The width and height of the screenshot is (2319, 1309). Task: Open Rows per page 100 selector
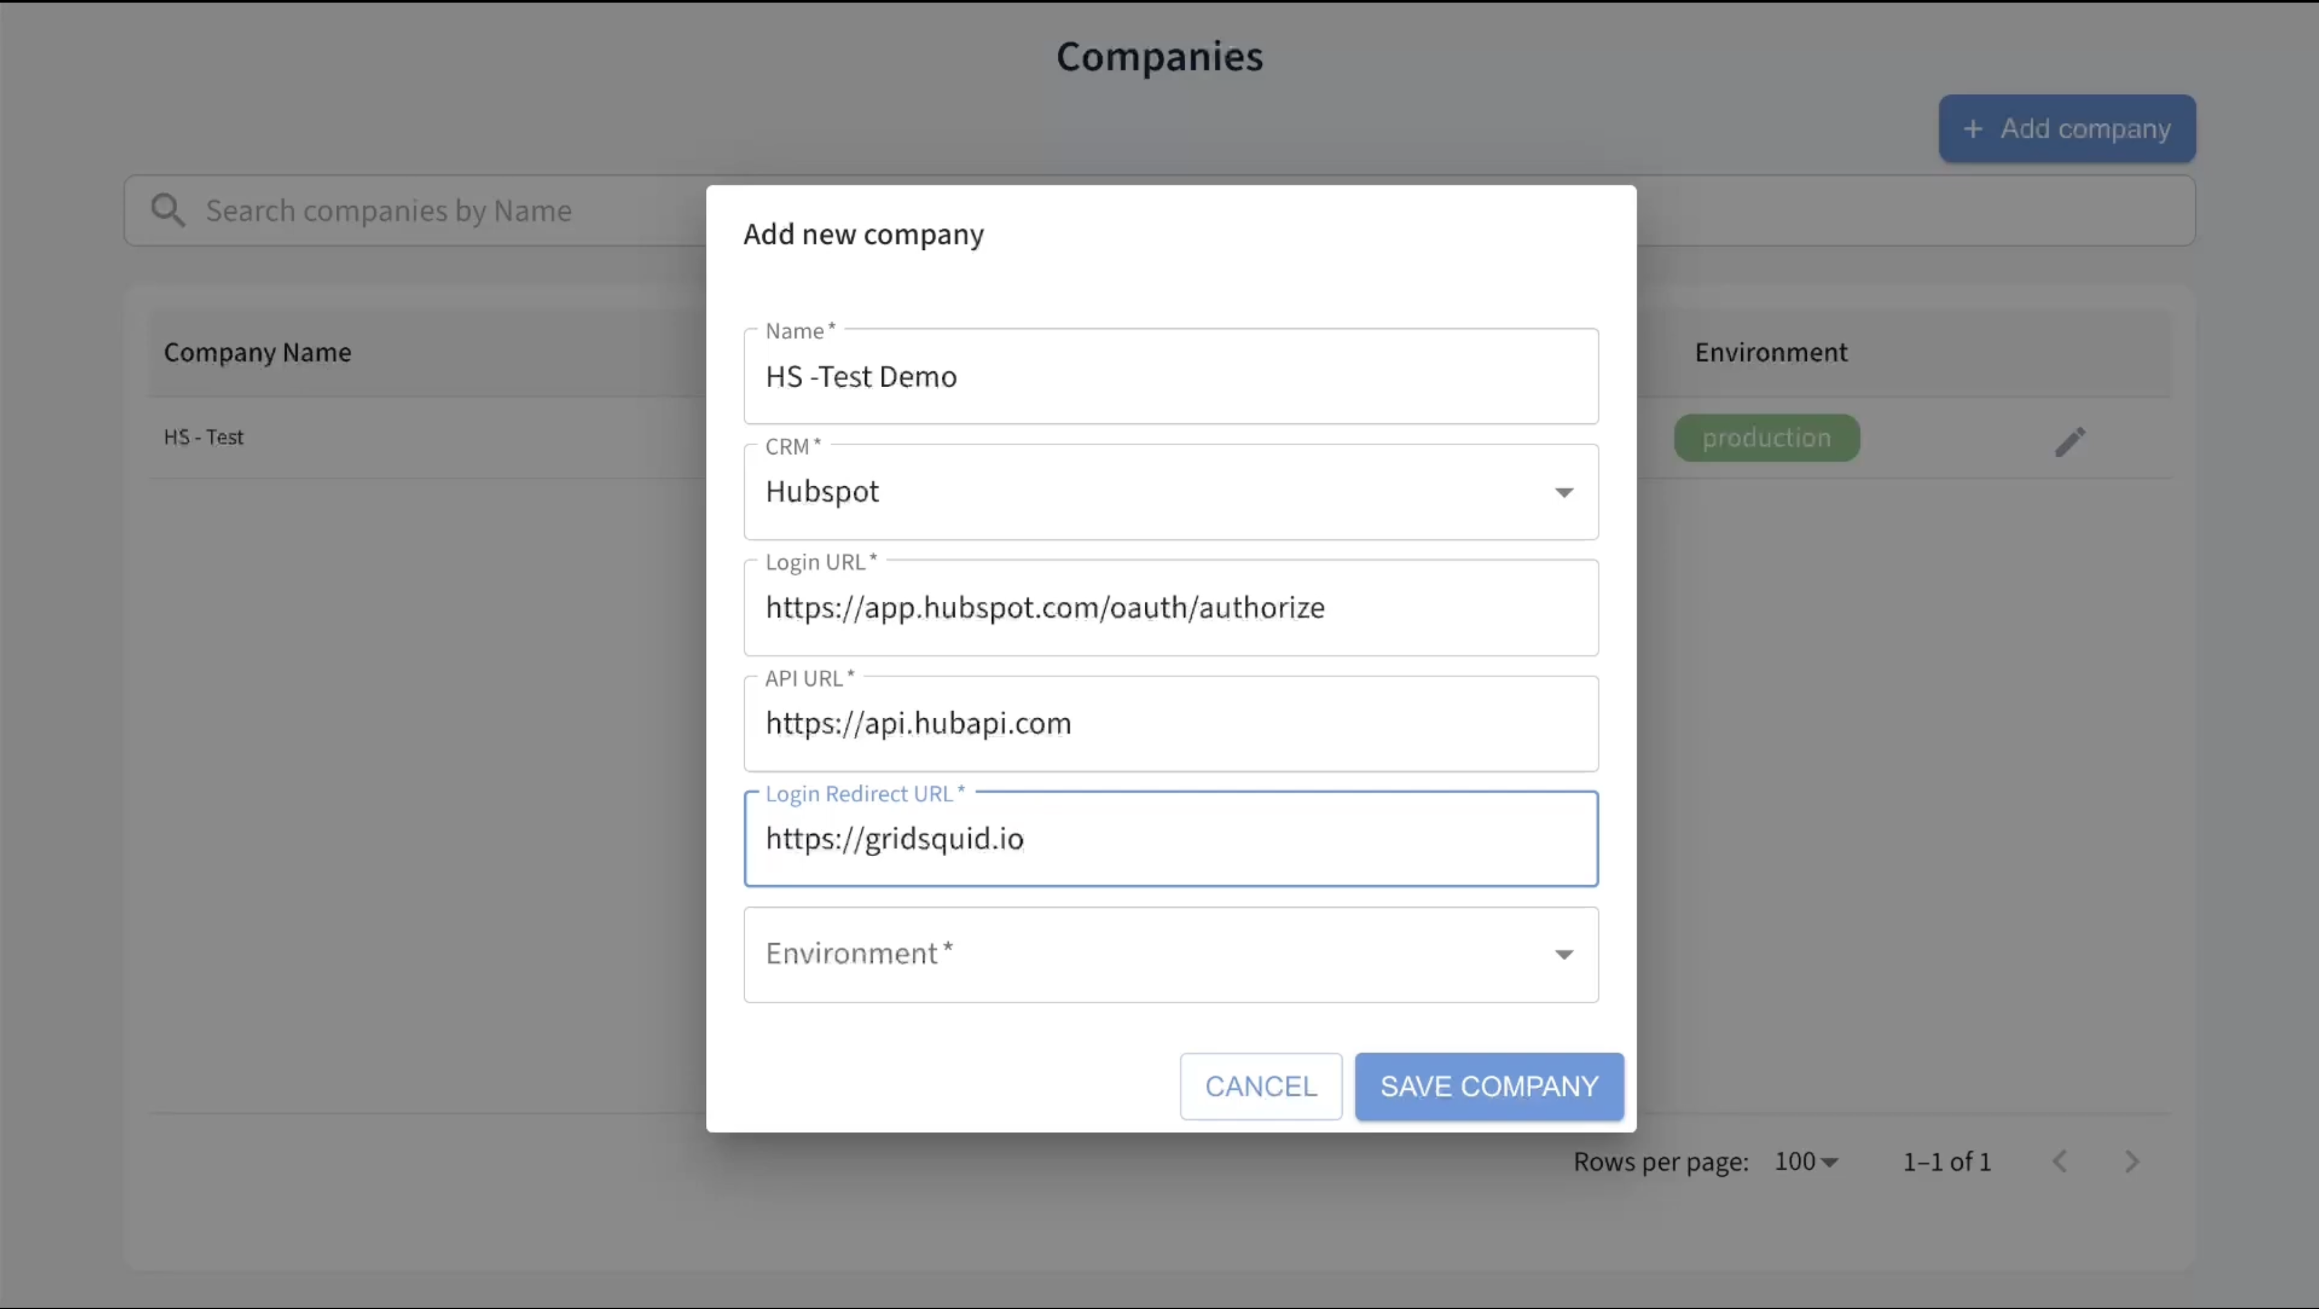coord(1805,1161)
